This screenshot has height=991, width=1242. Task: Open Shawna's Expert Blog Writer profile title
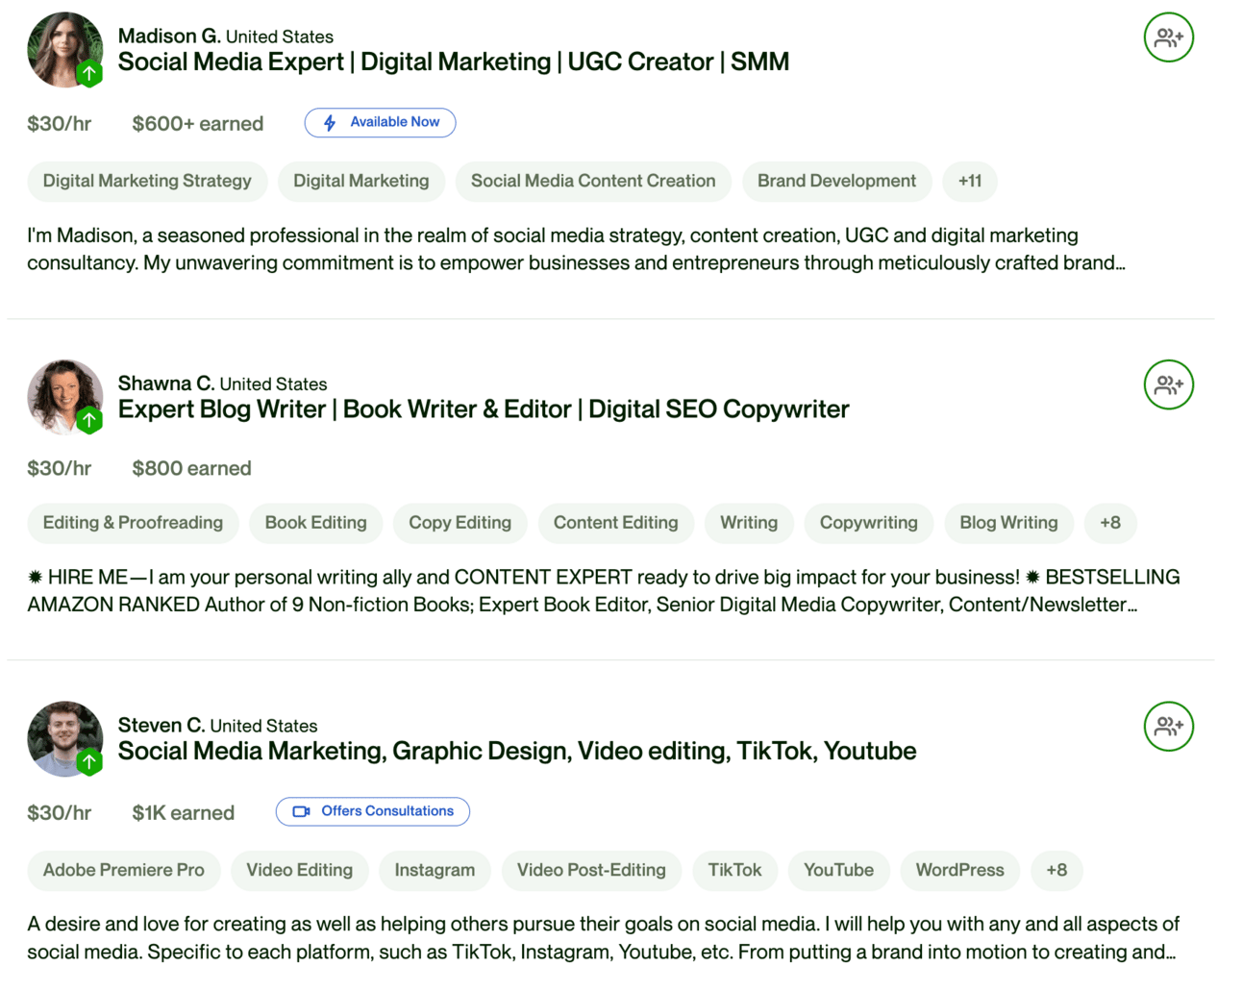[483, 409]
